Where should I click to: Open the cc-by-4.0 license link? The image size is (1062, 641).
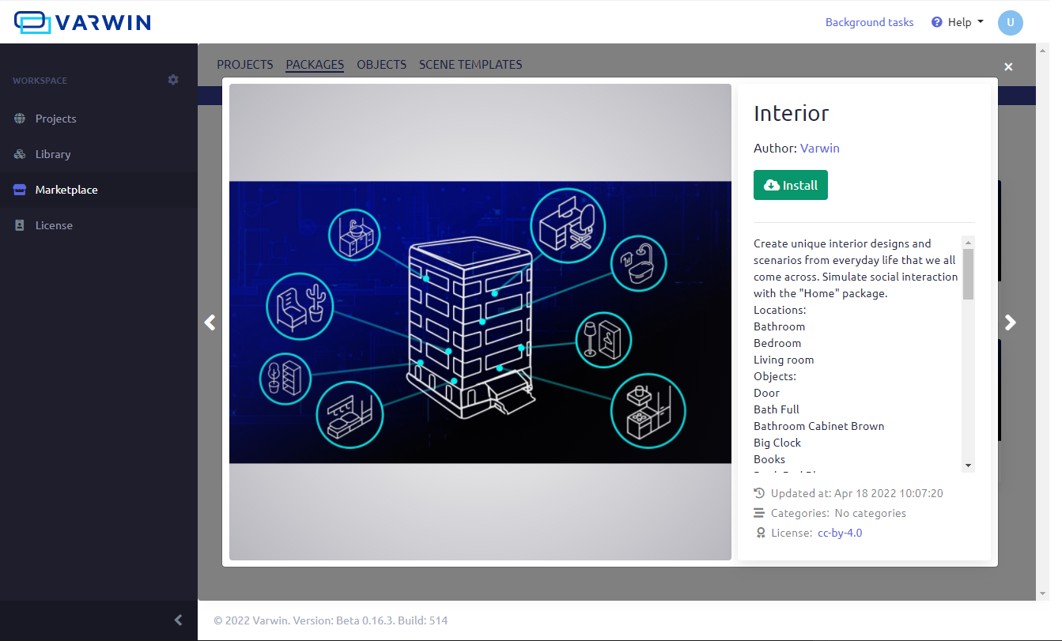point(840,533)
